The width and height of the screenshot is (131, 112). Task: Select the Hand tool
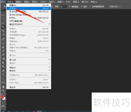pos(3,87)
